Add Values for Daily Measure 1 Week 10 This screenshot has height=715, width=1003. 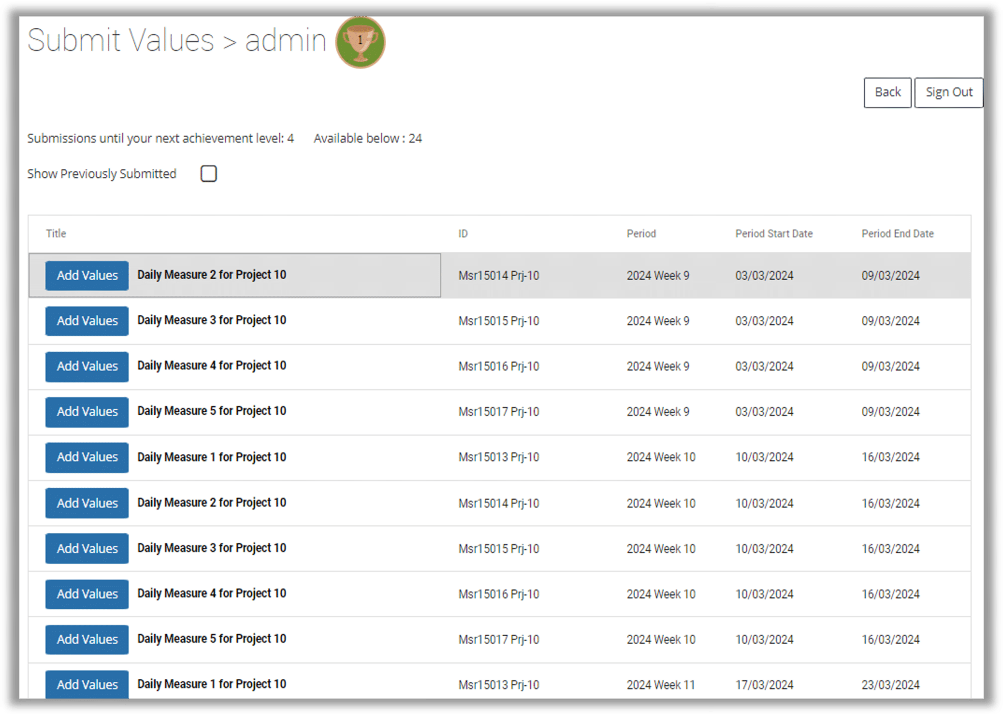click(x=87, y=457)
